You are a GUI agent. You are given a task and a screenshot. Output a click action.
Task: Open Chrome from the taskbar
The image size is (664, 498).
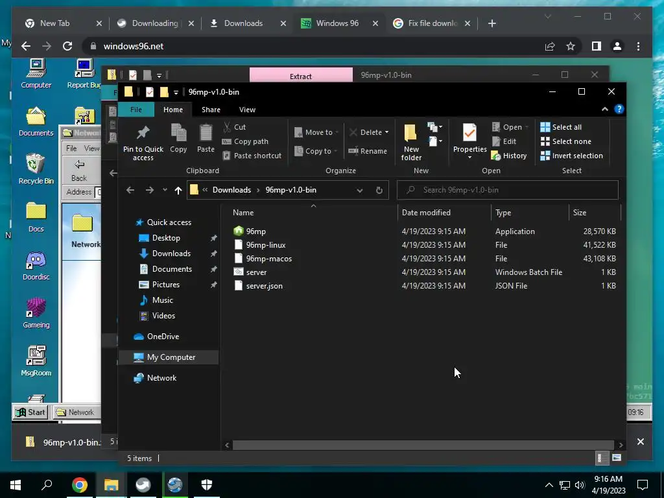(80, 485)
